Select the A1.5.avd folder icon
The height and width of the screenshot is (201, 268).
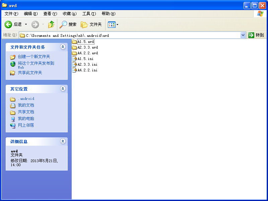pos(74,42)
